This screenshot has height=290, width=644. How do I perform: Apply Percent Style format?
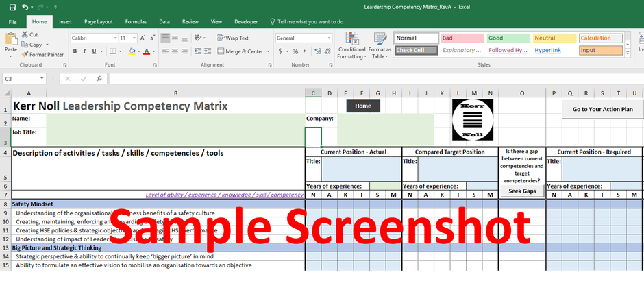[x=295, y=51]
